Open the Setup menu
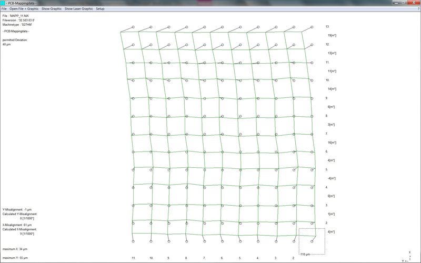The image size is (421, 263). click(100, 9)
